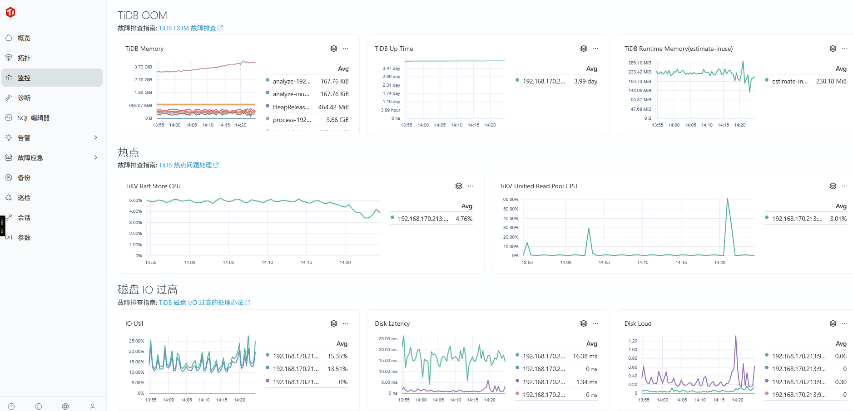Click the user profile icon at bottom
The width and height of the screenshot is (853, 411).
click(93, 406)
